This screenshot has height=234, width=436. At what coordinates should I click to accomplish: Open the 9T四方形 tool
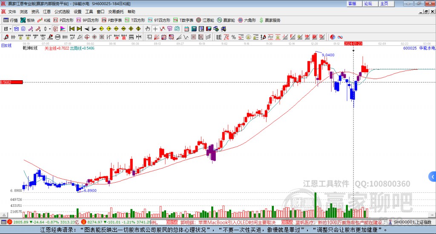(x=159, y=20)
